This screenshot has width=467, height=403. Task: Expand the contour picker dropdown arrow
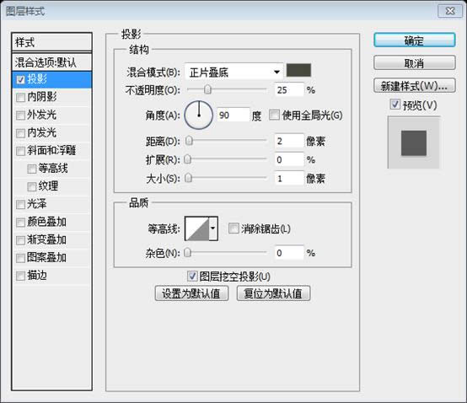(213, 228)
